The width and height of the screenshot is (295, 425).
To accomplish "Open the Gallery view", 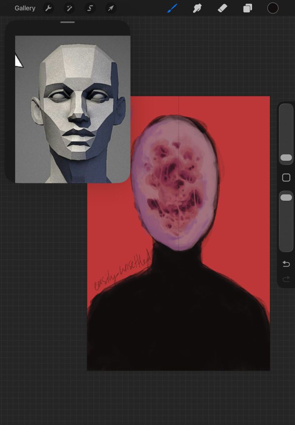I will pos(25,8).
